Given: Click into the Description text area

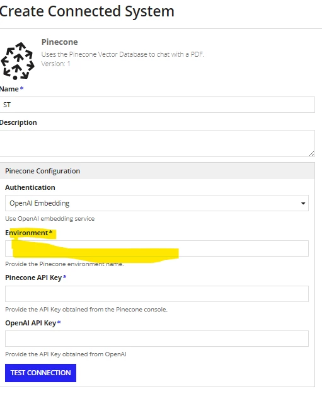Looking at the screenshot, I should (157, 143).
